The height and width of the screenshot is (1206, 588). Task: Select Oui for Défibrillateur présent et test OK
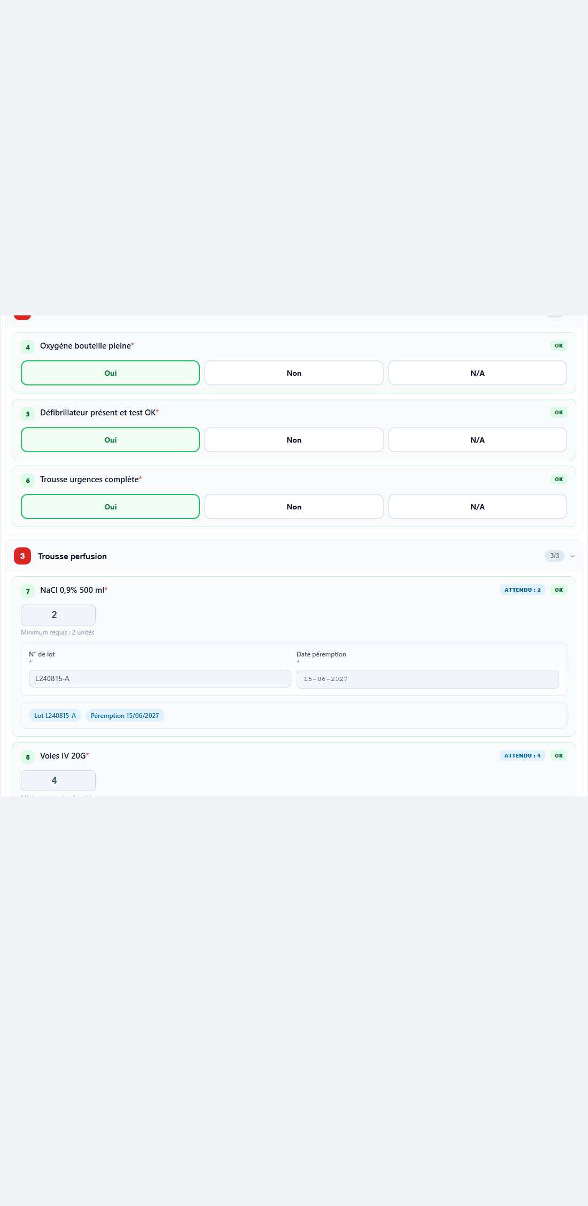tap(110, 440)
